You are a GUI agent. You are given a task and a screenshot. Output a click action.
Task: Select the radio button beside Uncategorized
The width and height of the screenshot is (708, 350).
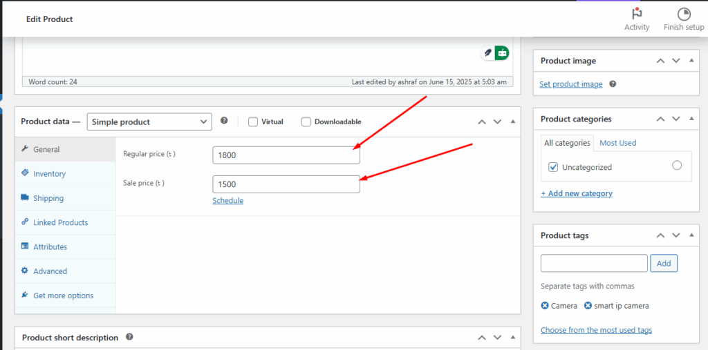coord(677,166)
